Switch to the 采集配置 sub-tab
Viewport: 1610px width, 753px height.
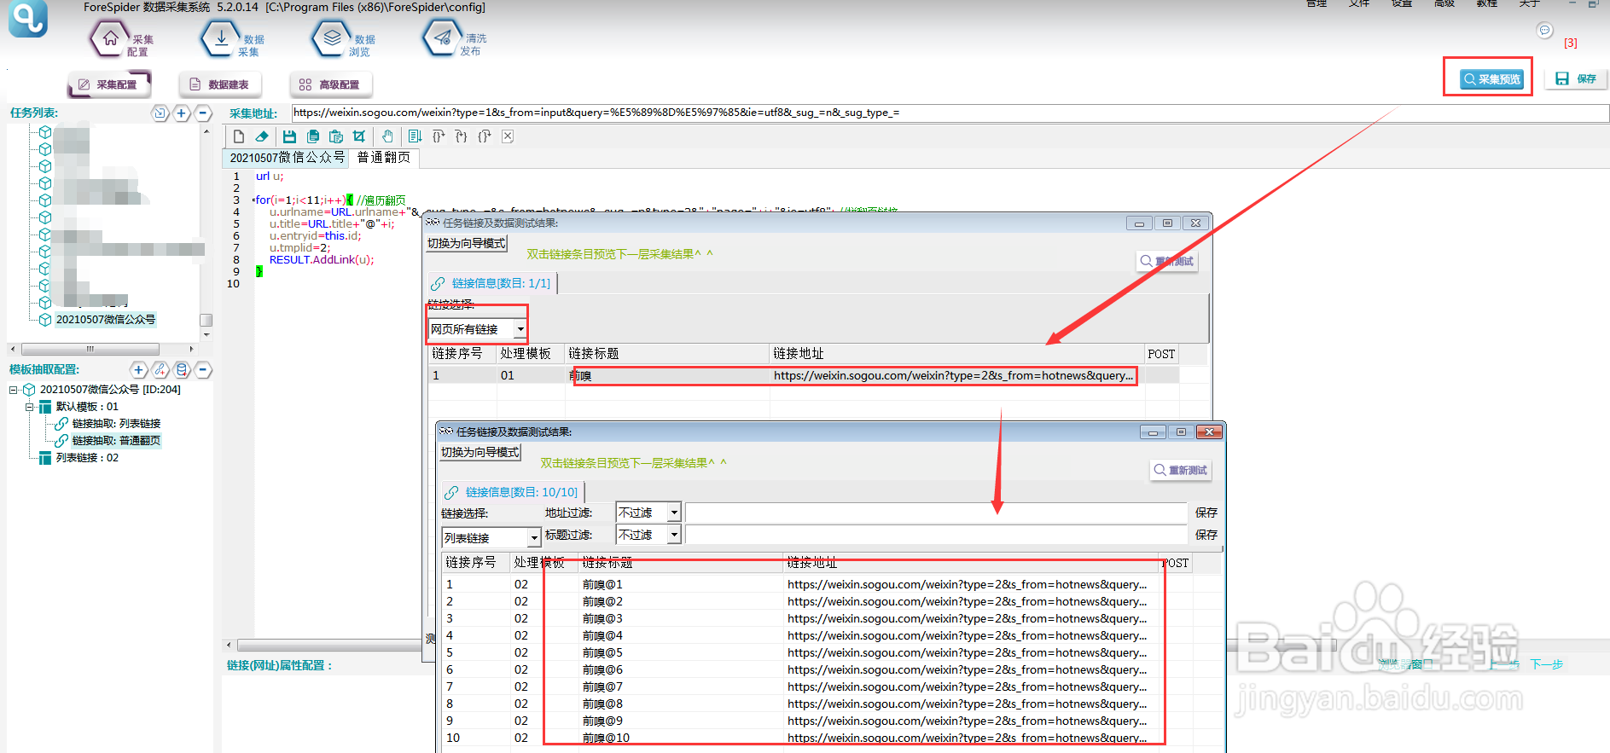108,84
